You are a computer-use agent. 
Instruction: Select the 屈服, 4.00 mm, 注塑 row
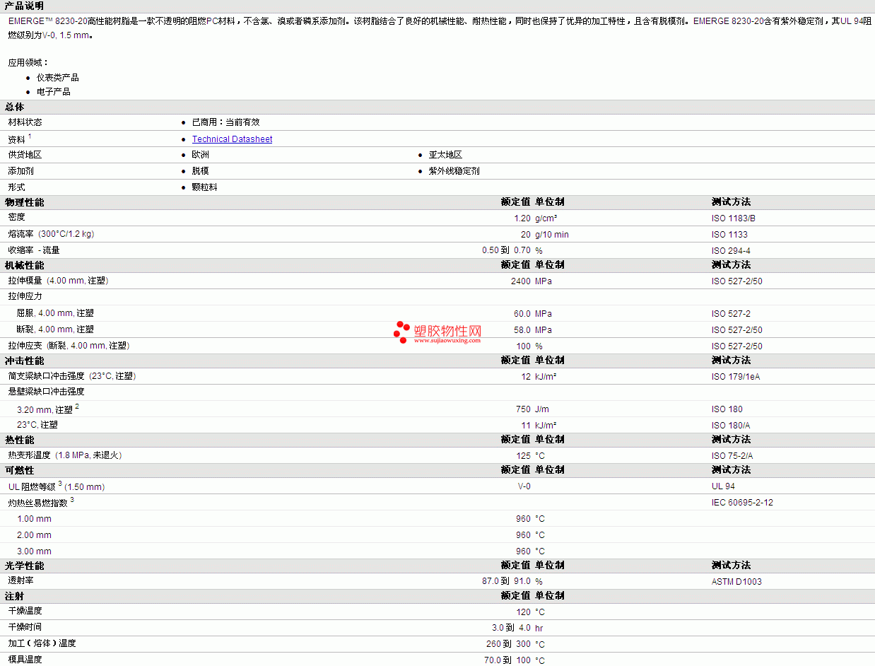(x=437, y=313)
